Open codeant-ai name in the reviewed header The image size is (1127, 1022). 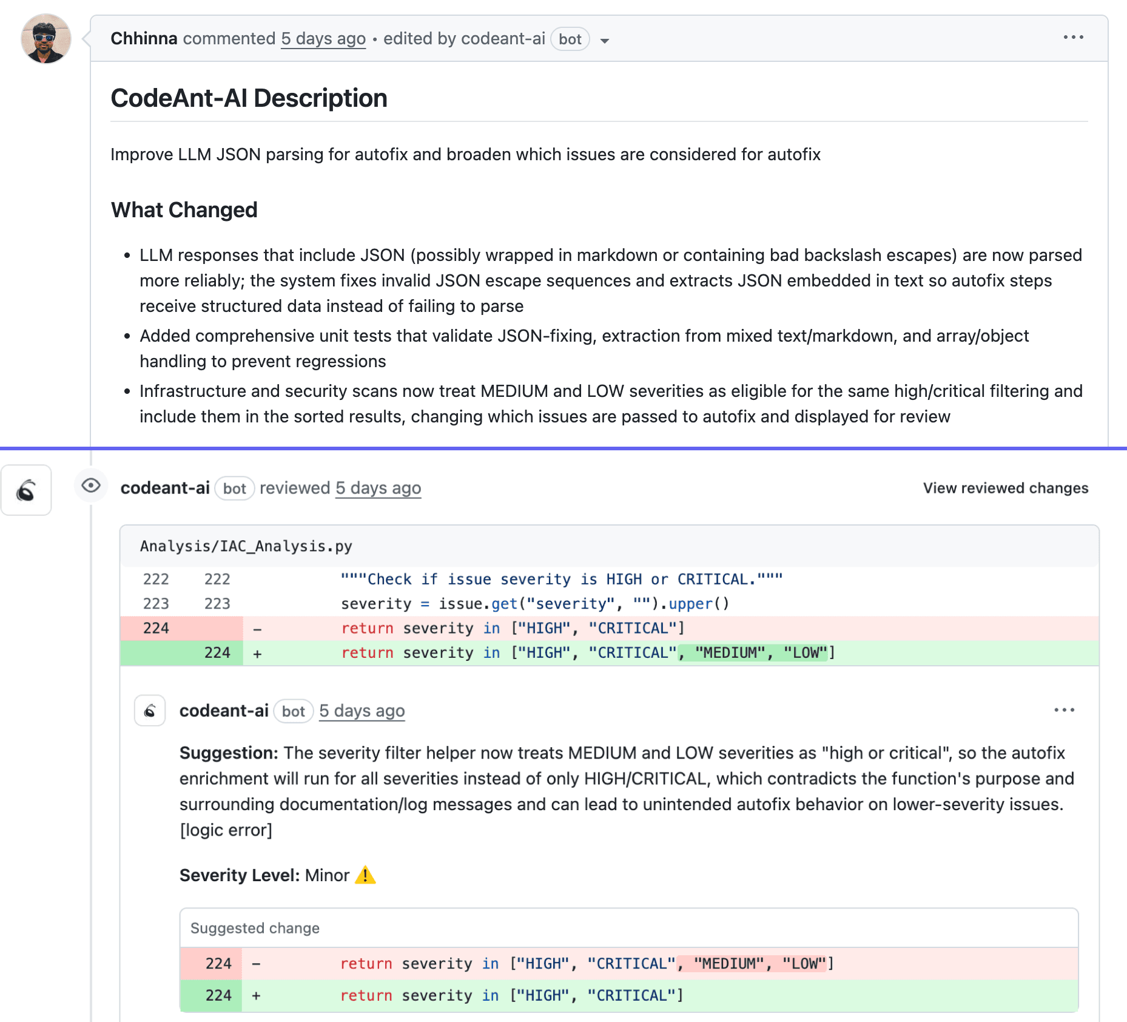coord(165,488)
